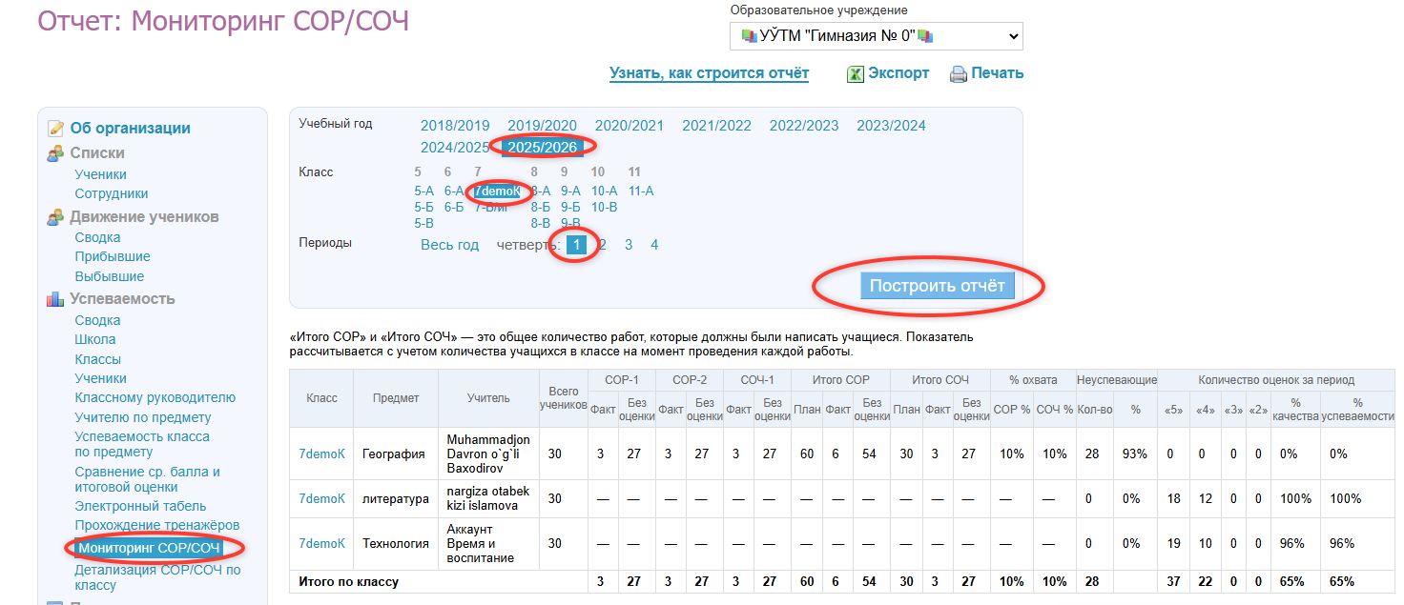Viewport: 1404px width, 605px height.
Task: Open Узнать, как строится отчёт link
Action: (x=709, y=73)
